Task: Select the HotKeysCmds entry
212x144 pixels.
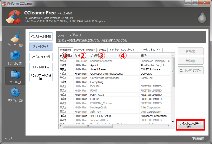Action: point(115,107)
